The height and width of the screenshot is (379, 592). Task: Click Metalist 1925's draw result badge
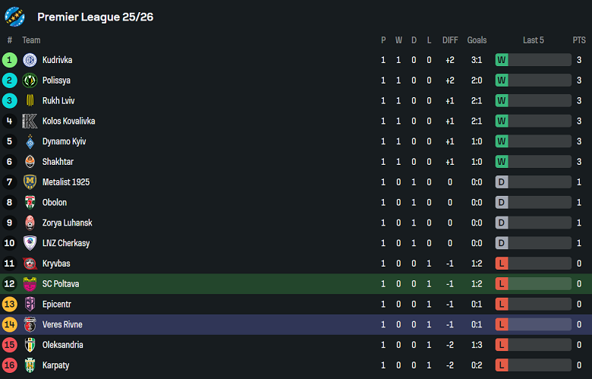(502, 182)
